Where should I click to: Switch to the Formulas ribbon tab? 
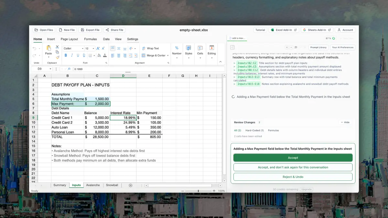[x=91, y=39]
